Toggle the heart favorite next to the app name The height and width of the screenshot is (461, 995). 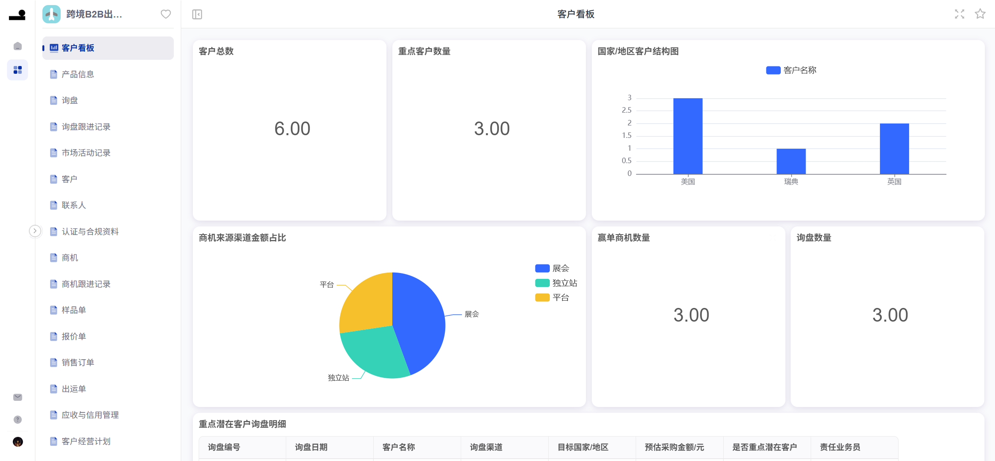(x=166, y=14)
